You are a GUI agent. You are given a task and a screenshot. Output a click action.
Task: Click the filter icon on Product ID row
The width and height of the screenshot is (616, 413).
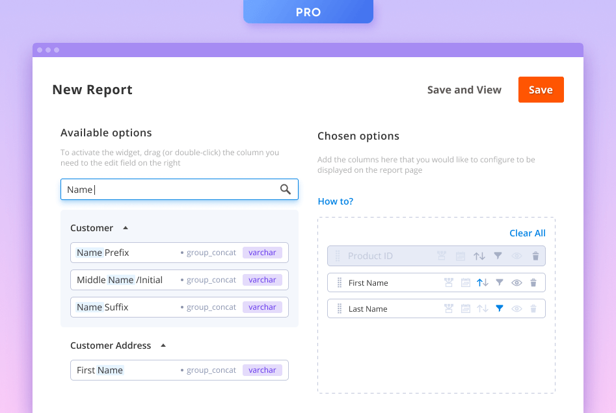pos(498,256)
